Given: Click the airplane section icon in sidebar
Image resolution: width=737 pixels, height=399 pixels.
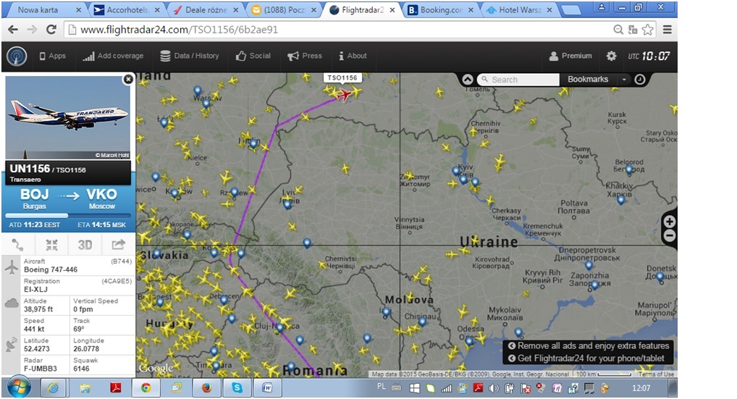Looking at the screenshot, I should tap(12, 267).
